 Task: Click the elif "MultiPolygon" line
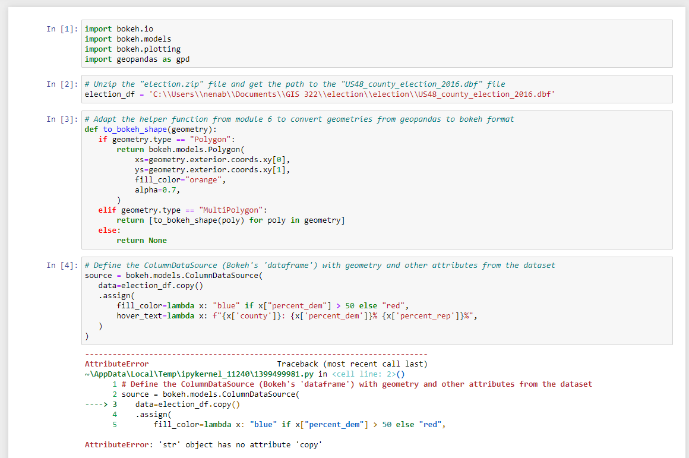pos(183,210)
